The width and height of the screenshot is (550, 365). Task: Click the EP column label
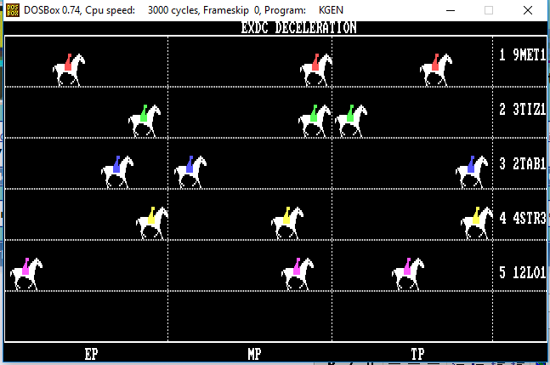(x=91, y=354)
